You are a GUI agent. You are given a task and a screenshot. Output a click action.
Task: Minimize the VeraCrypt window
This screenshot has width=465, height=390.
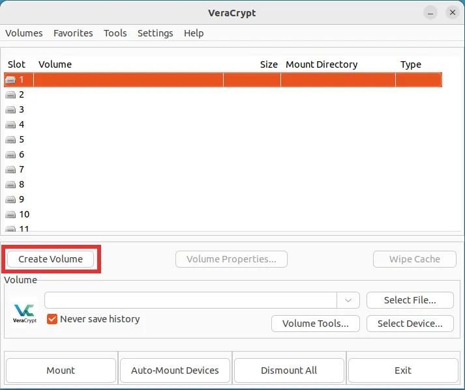(x=430, y=13)
